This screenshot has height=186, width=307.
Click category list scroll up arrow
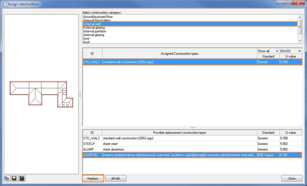click(300, 17)
